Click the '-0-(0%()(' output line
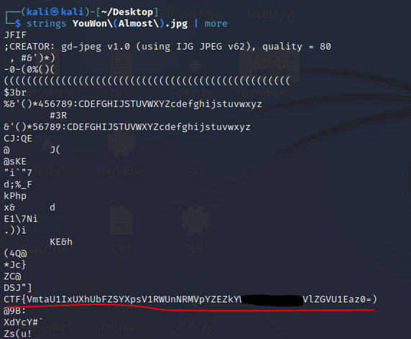 (x=29, y=70)
